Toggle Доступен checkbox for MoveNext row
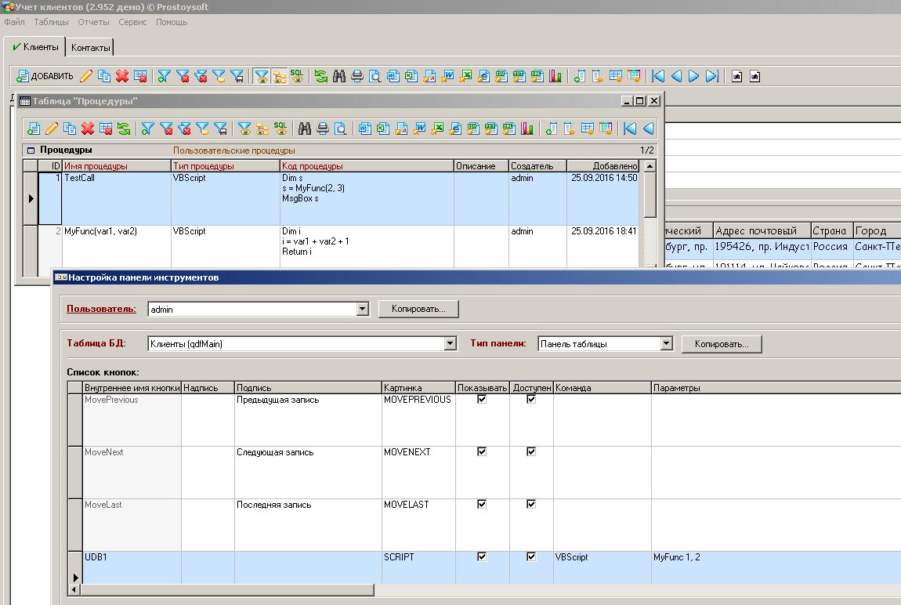 click(x=531, y=451)
